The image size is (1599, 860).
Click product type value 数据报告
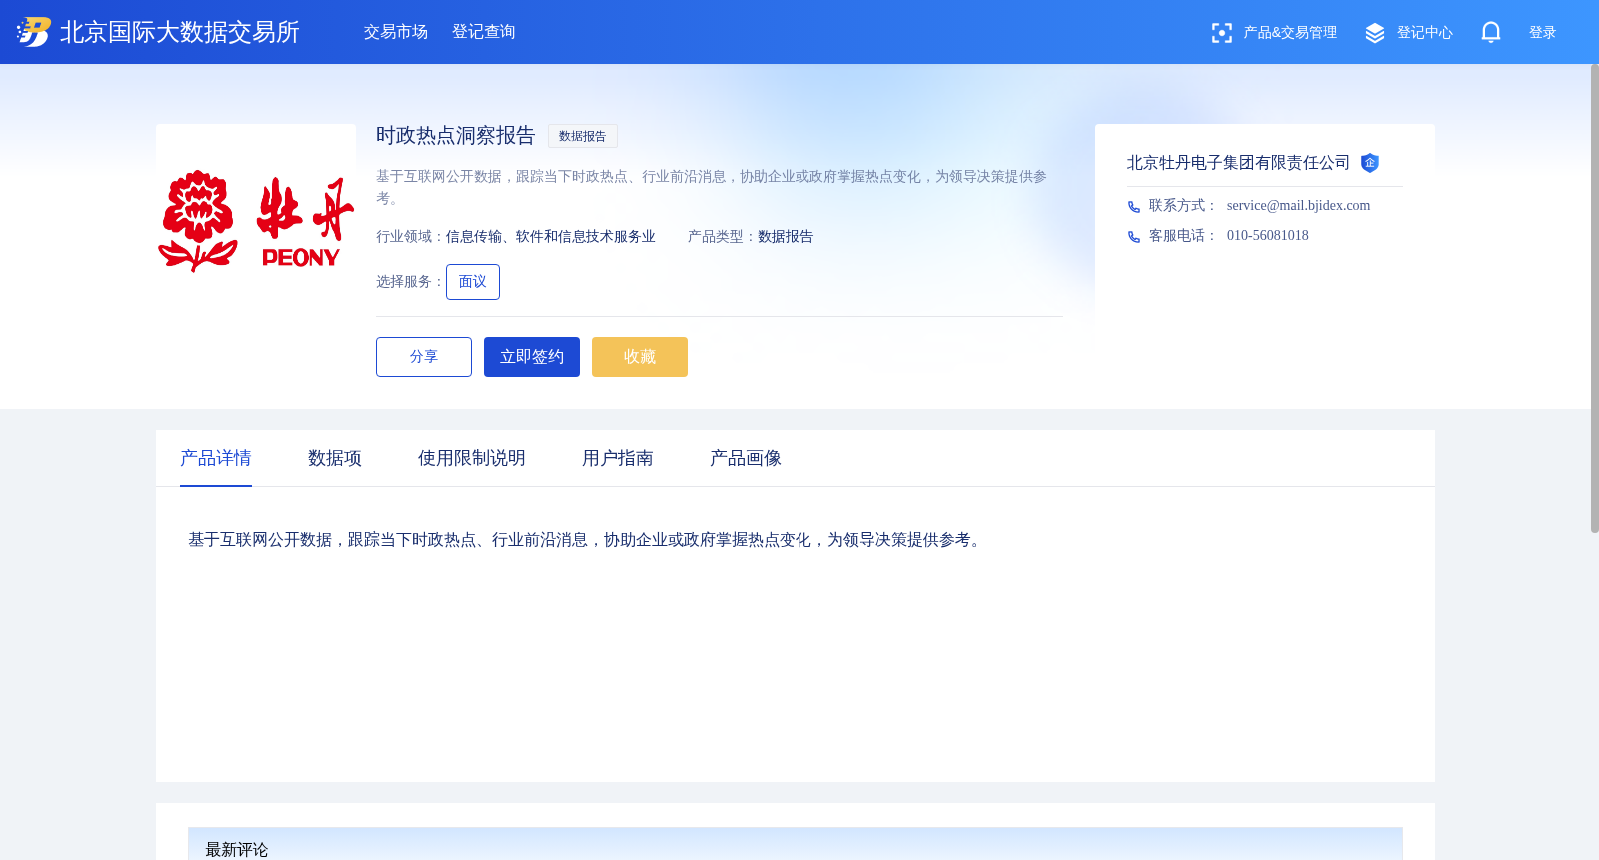tap(786, 237)
